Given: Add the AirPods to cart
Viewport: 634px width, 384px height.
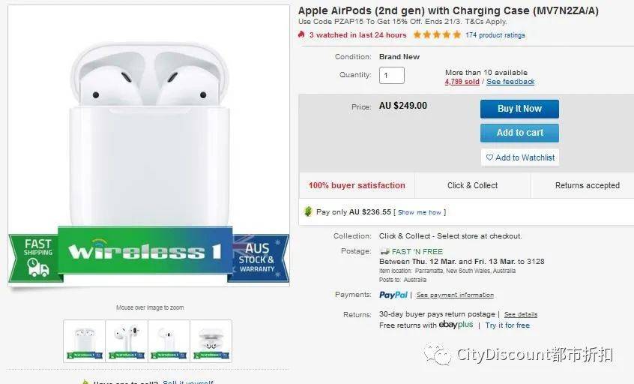Looking at the screenshot, I should point(519,133).
